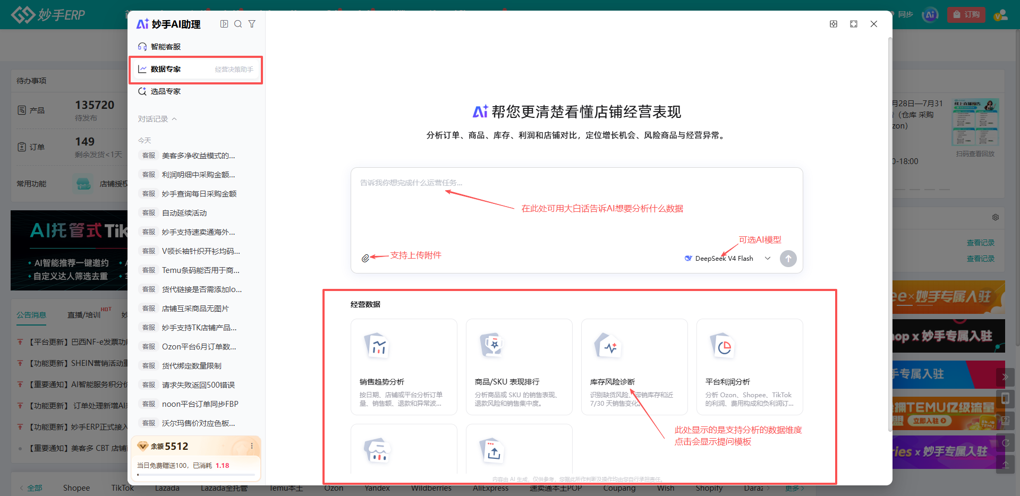Select the 全部 platform tab
1020x496 pixels.
click(x=35, y=488)
